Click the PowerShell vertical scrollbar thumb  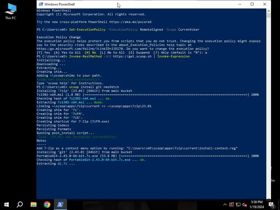coord(269,15)
